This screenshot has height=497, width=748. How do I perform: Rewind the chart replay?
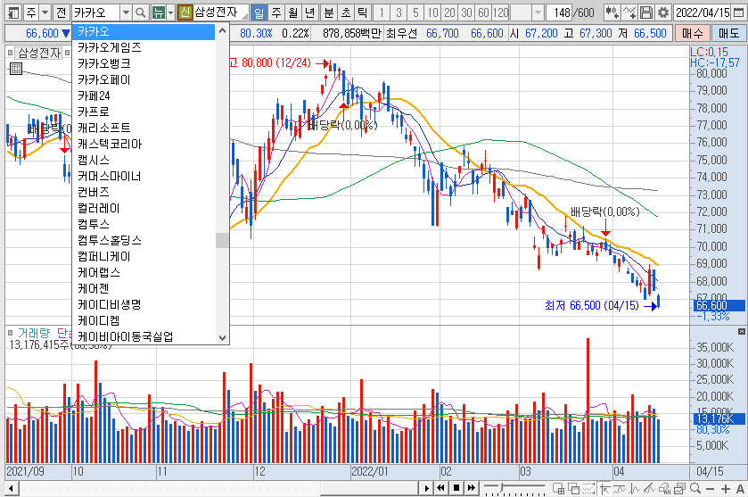[x=441, y=488]
